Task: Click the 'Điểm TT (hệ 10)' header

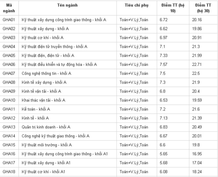Action: tap(173, 8)
